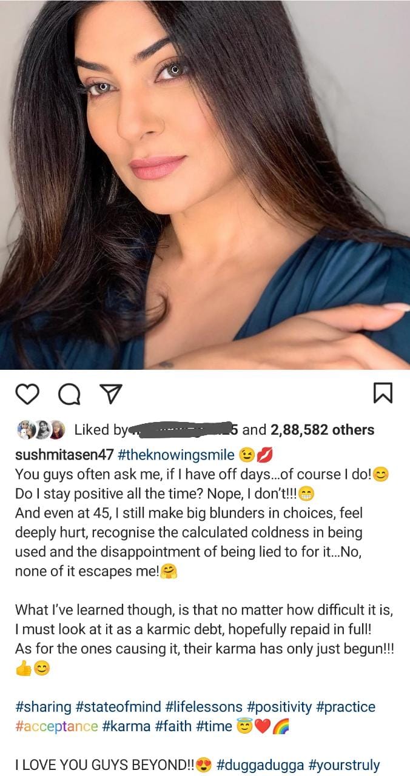410x776 pixels.
Task: Select the #lifelessons hashtag
Action: [x=206, y=707]
